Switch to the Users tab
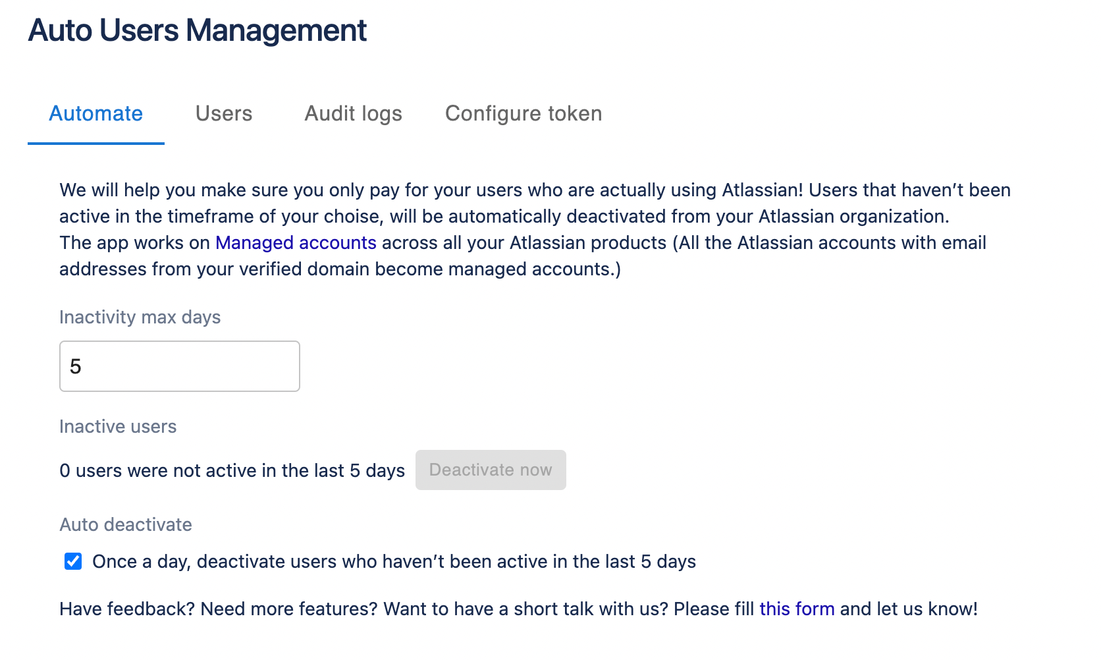Screen dimensions: 1101x660 (x=224, y=113)
